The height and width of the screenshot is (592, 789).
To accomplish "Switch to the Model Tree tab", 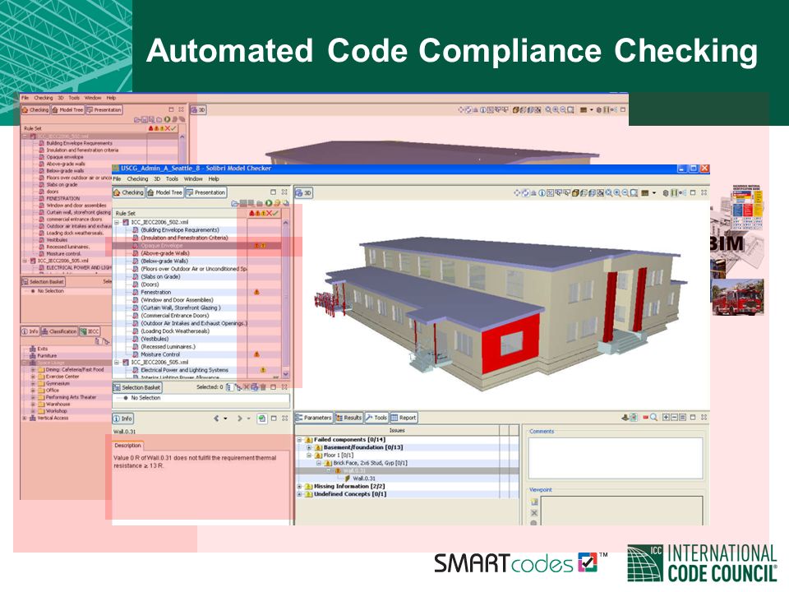I will 164,192.
